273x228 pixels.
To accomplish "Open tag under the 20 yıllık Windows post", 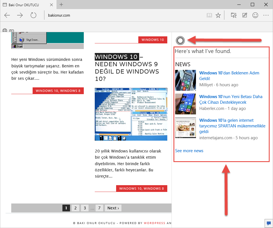I will coord(141,189).
